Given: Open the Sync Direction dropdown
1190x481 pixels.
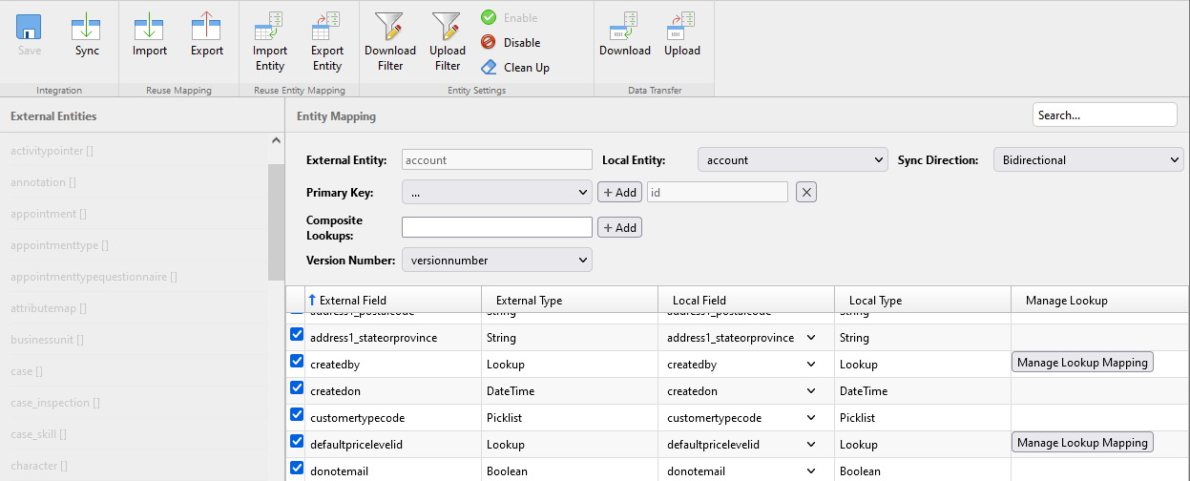Looking at the screenshot, I should click(x=1088, y=160).
